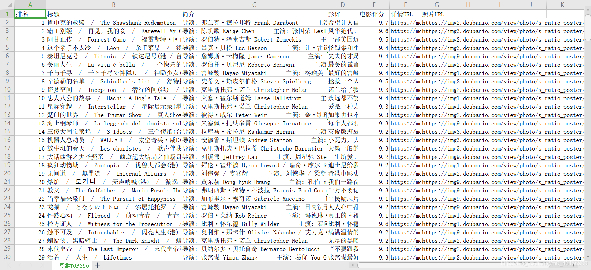
Task: Click The Godfather title cell
Action: point(114,190)
